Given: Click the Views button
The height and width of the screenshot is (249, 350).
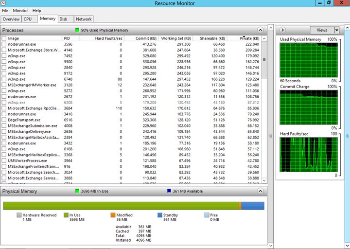Looking at the screenshot, I should 322,30.
